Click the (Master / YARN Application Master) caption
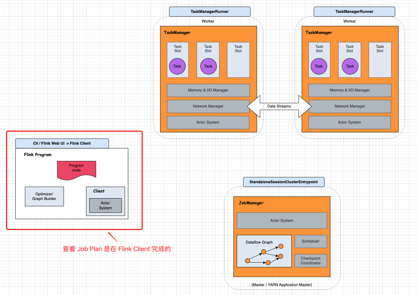Screen dimensions: 418x295 281,285
